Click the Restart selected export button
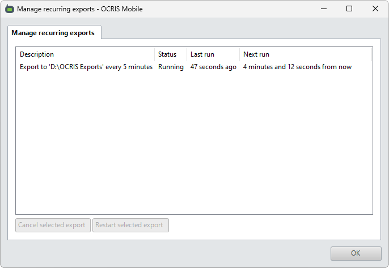 [130, 225]
